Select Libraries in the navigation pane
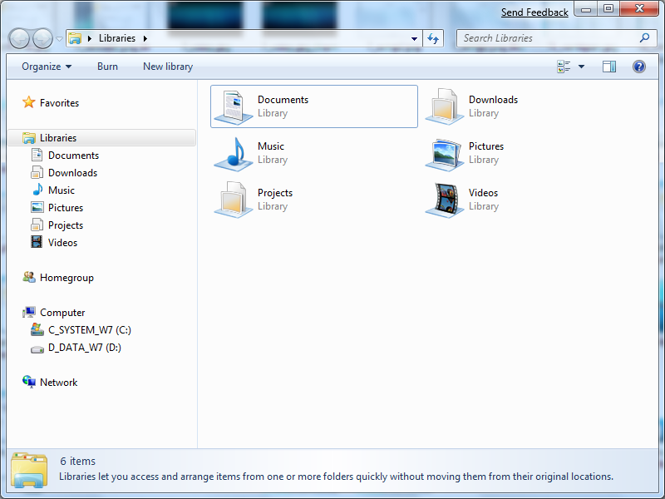The width and height of the screenshot is (665, 499). (x=101, y=138)
